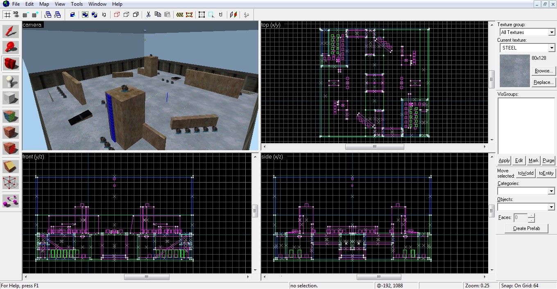Choose the light bulb Entity tool
The width and height of the screenshot is (557, 289).
pyautogui.click(x=11, y=81)
